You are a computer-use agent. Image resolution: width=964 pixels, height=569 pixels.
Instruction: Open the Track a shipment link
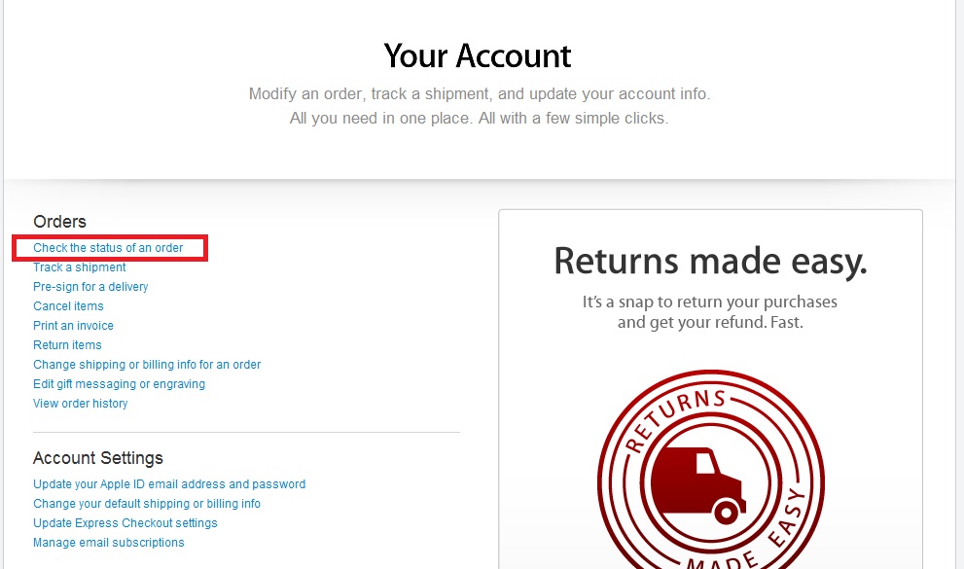pyautogui.click(x=80, y=267)
